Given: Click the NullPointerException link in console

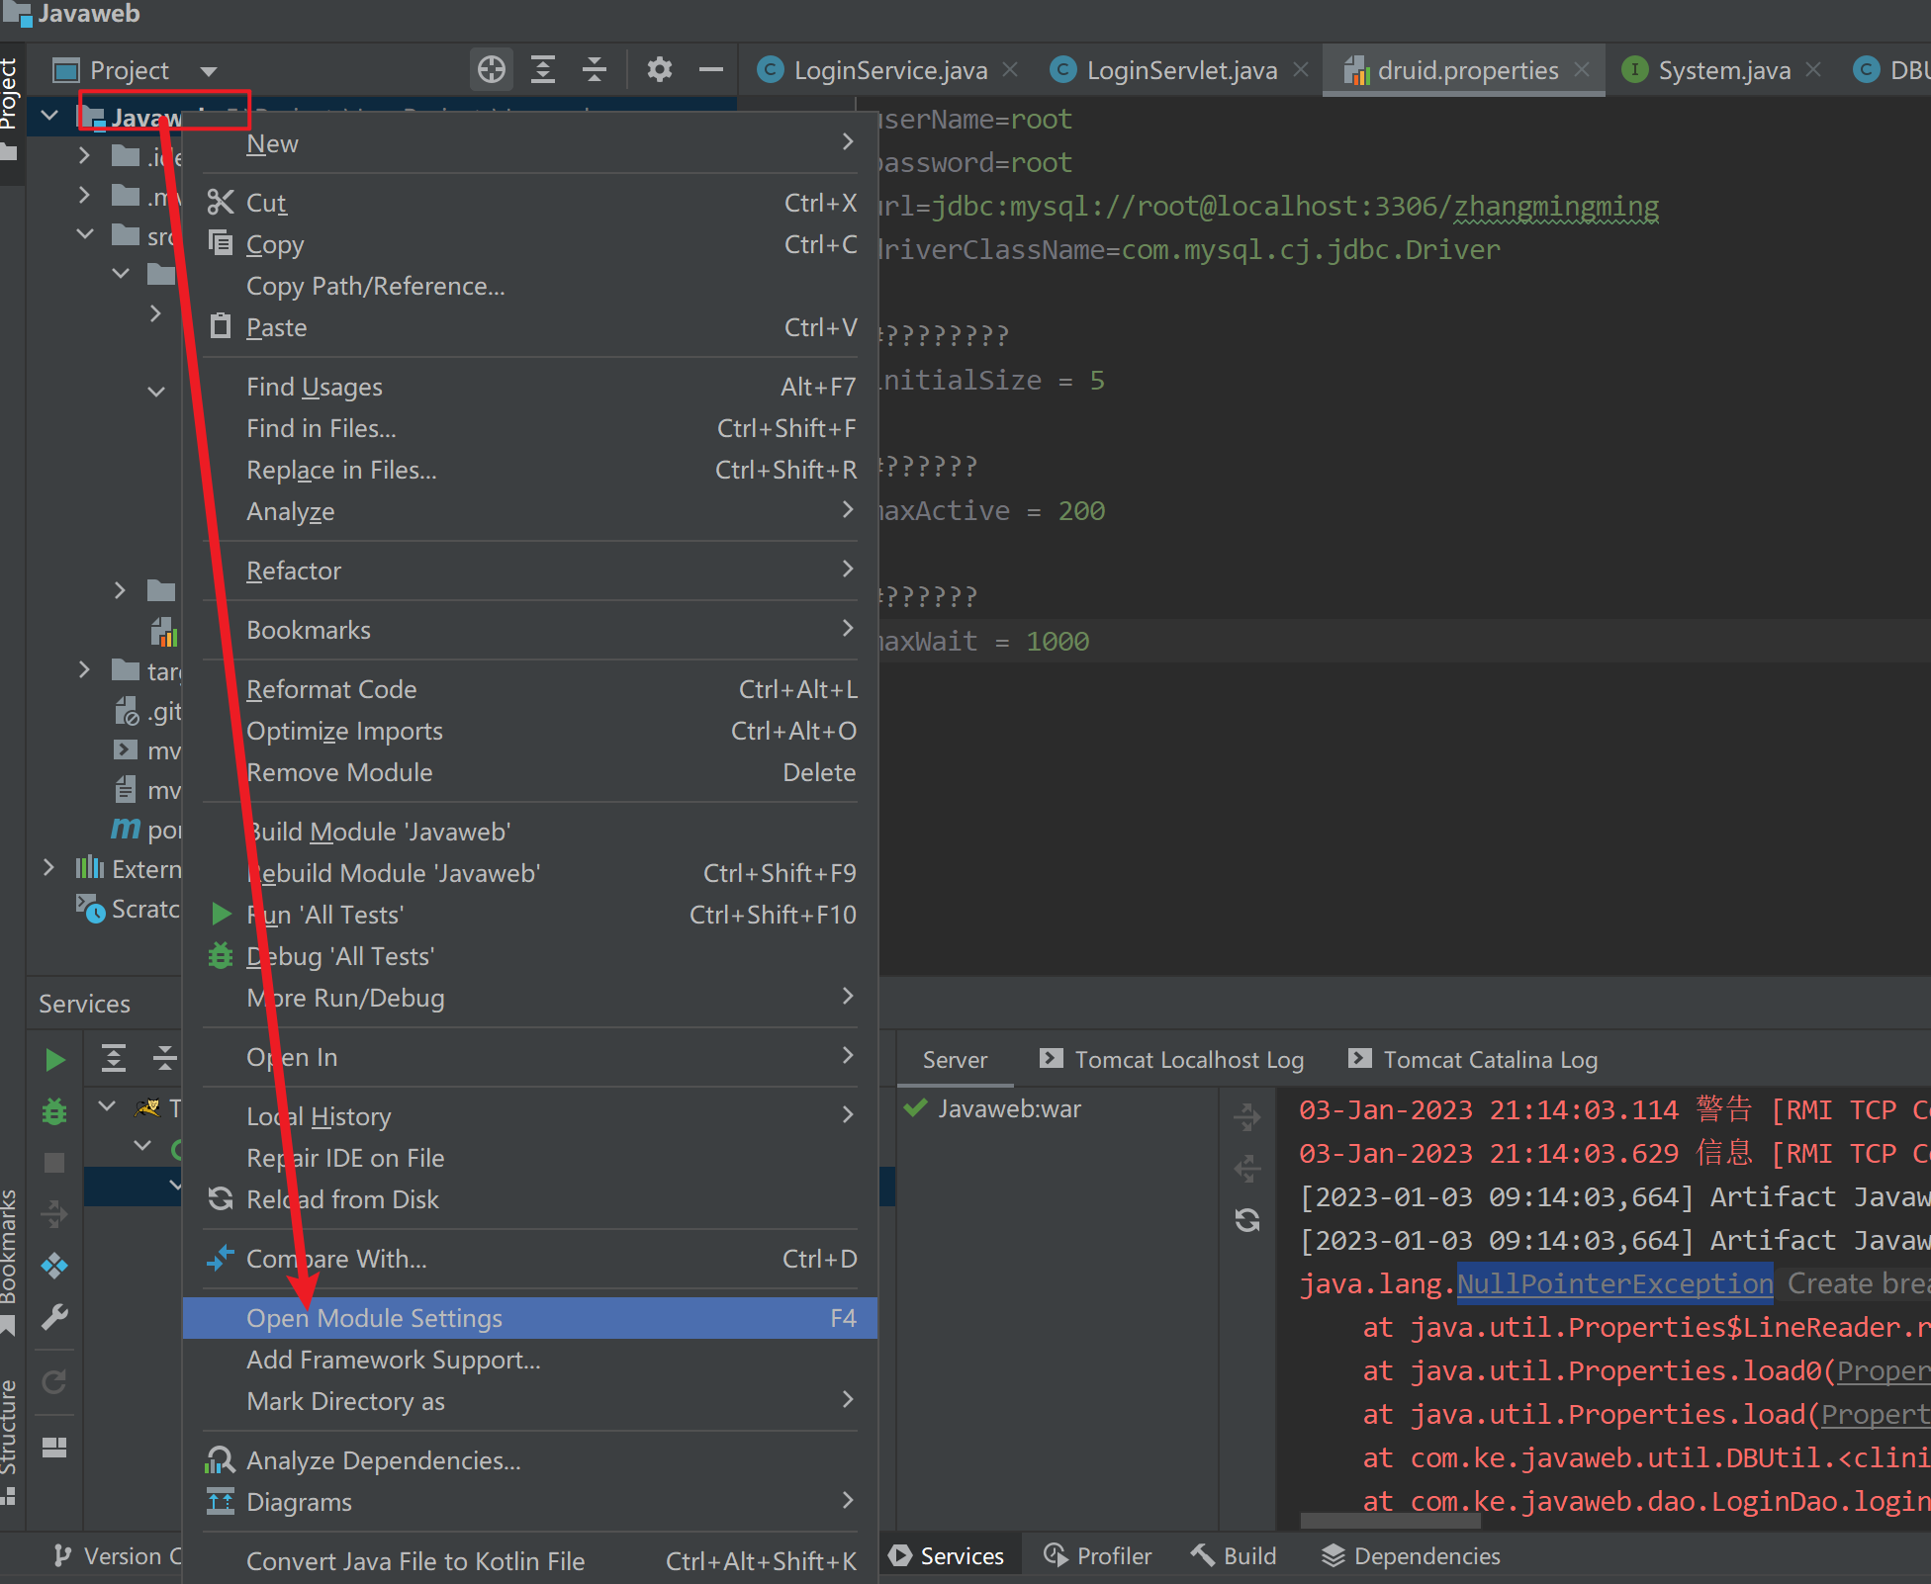Looking at the screenshot, I should (x=1613, y=1283).
